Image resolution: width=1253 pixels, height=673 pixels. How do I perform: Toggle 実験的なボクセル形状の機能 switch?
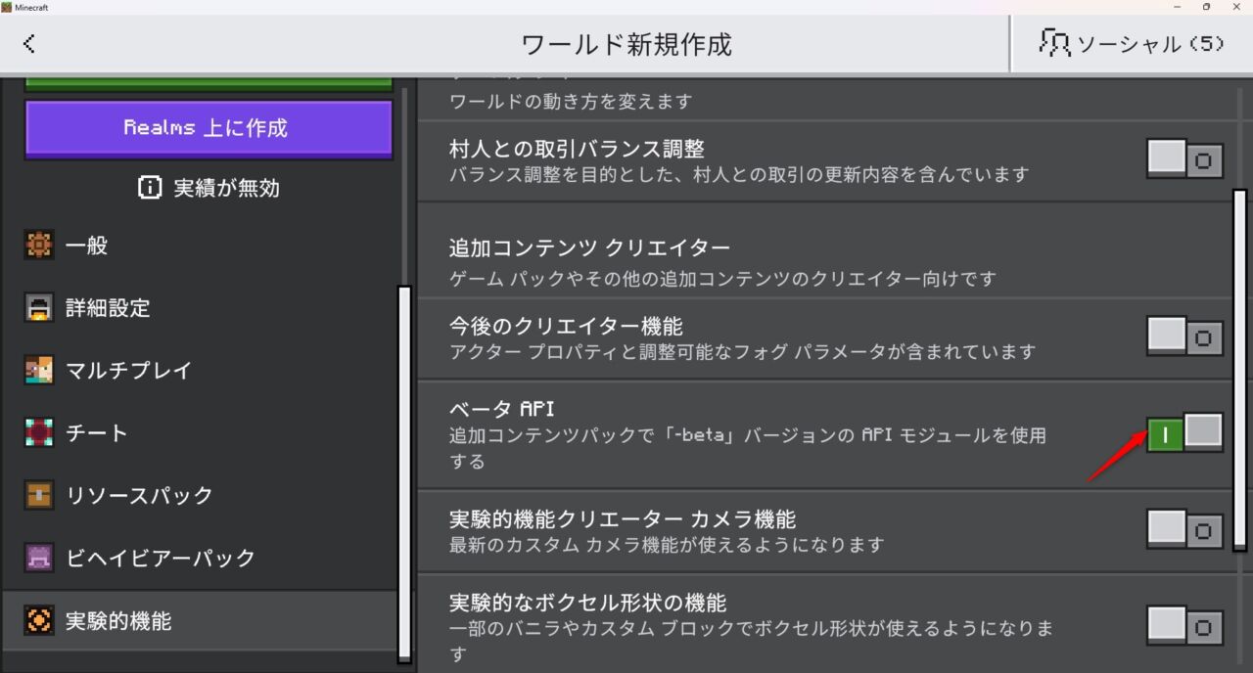point(1185,626)
